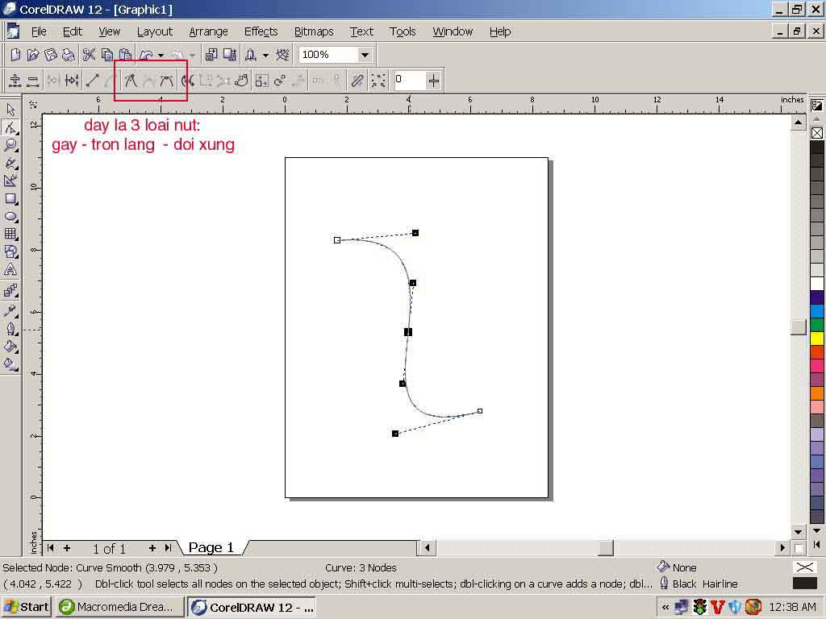Click in the zoom level 100% field
This screenshot has width=826, height=619.
click(x=328, y=55)
